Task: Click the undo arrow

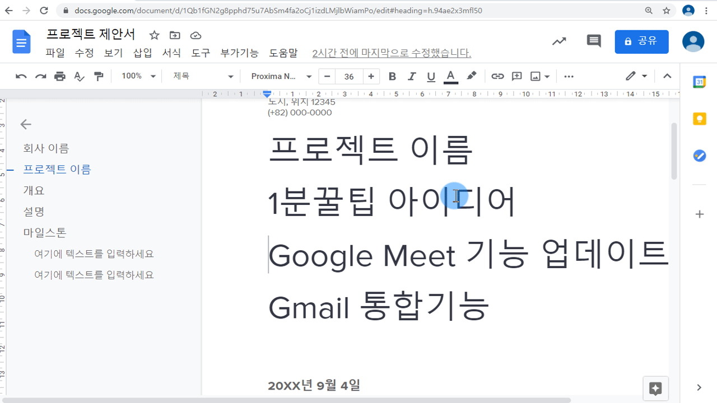Action: [x=21, y=77]
